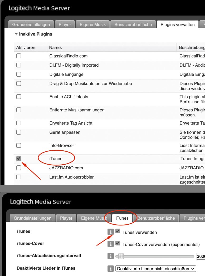Activate the Last.fm Audioscrobbler plugin
The width and height of the screenshot is (205, 276).
(19, 177)
